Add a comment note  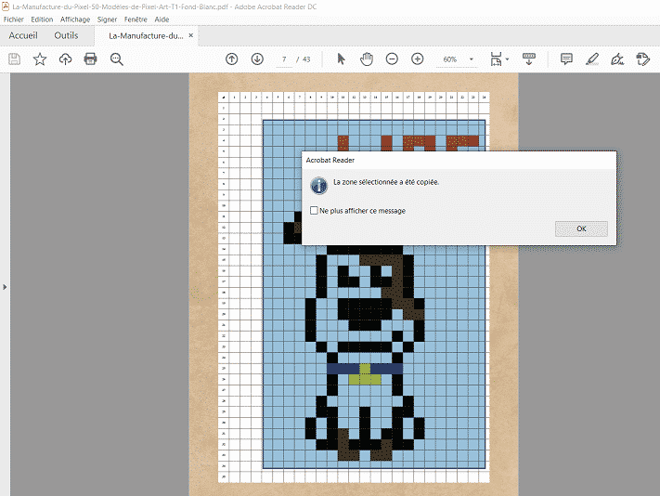pyautogui.click(x=566, y=59)
